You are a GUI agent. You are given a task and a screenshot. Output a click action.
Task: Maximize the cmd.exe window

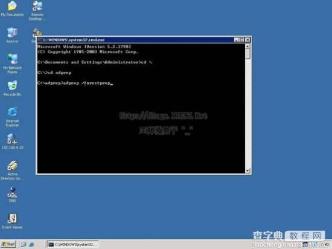(x=242, y=40)
